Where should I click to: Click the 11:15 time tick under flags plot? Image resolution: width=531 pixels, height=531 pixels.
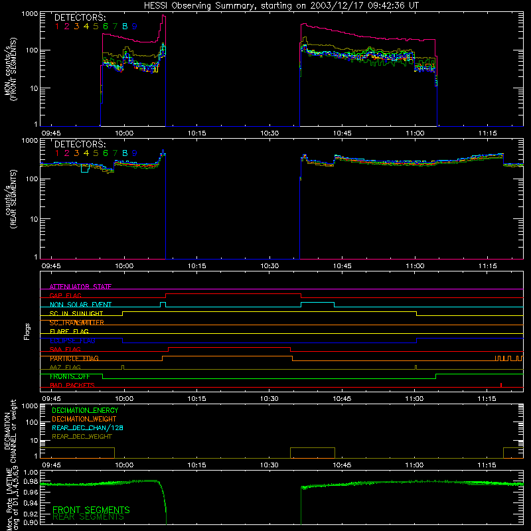(487, 399)
